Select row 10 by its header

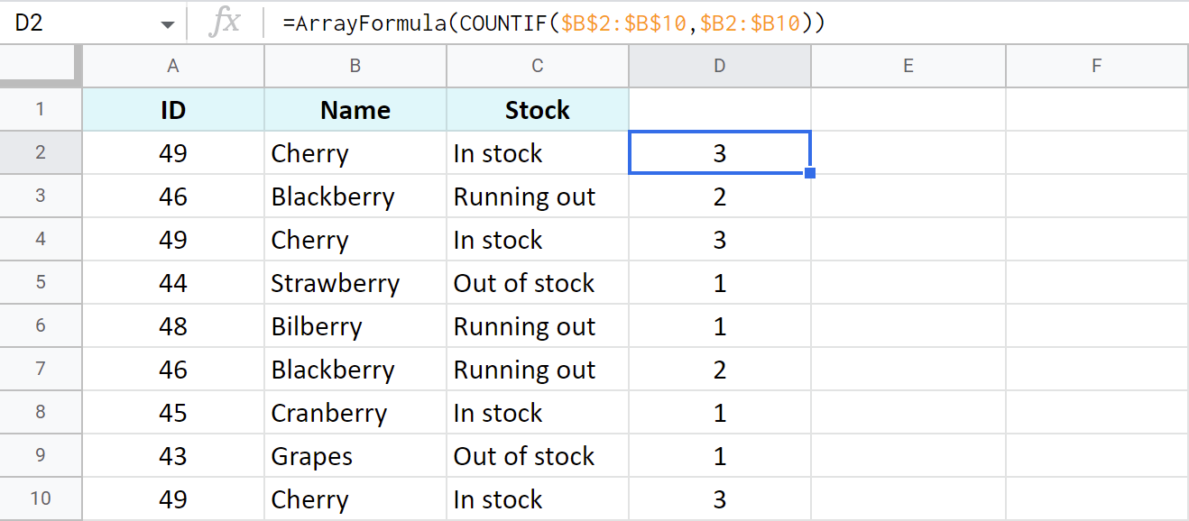pyautogui.click(x=41, y=498)
